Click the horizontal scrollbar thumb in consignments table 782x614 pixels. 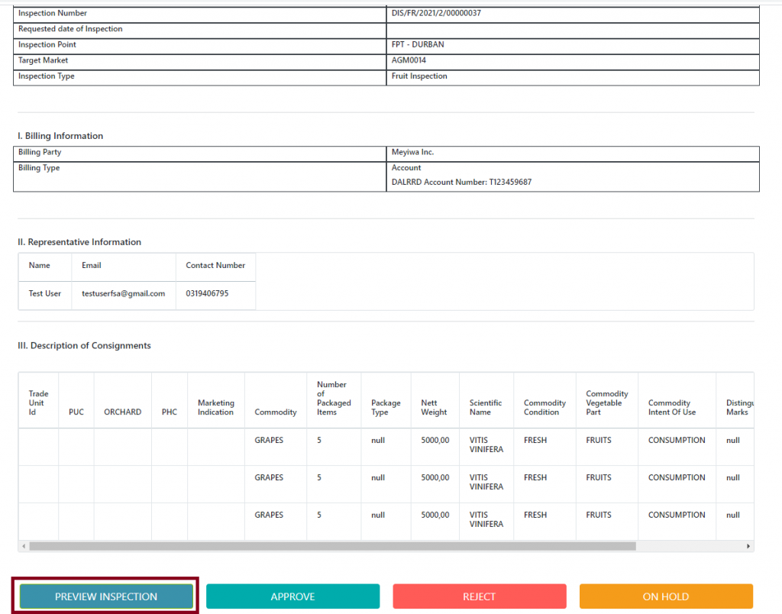pyautogui.click(x=332, y=547)
